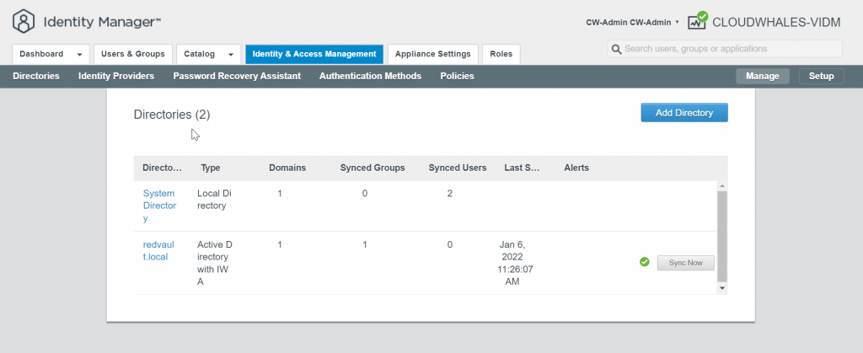Open the System Directory link

159,206
